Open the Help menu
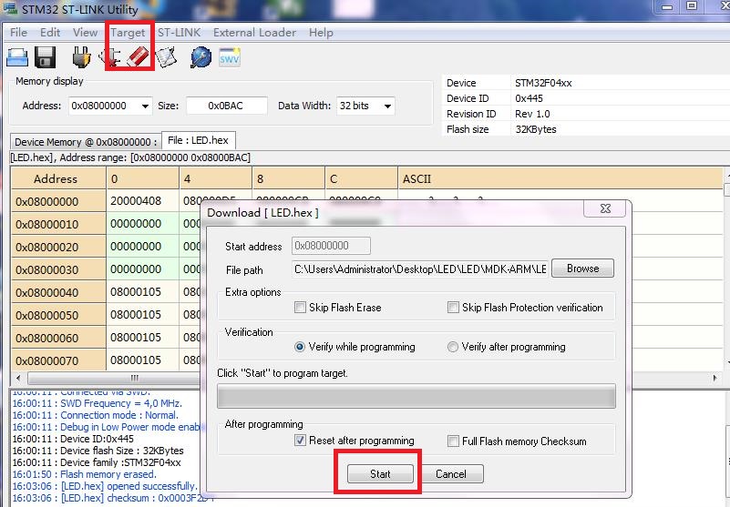Viewport: 730px width, 507px height. [321, 33]
